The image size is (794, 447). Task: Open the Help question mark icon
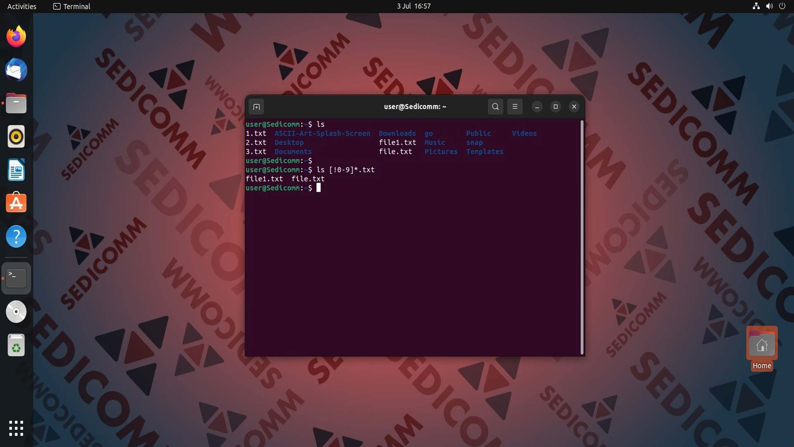(16, 236)
